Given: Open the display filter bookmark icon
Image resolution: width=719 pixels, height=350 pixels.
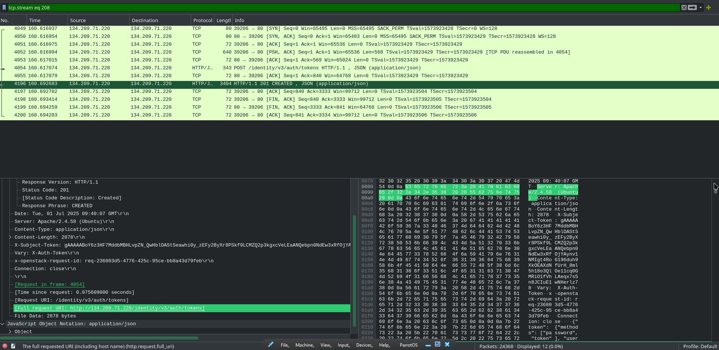Looking at the screenshot, I should (x=4, y=7).
